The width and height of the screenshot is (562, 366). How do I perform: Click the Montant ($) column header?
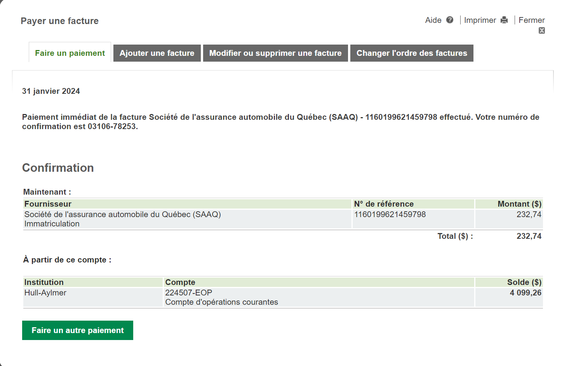pos(509,204)
